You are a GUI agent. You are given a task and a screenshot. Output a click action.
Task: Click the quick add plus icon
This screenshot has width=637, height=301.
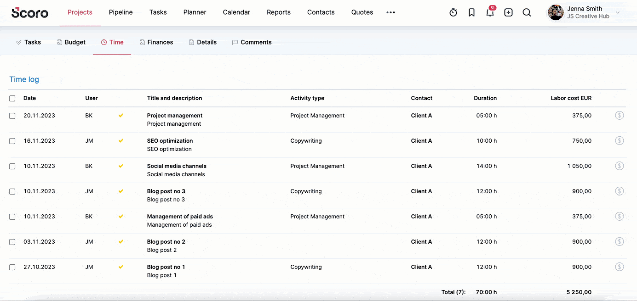point(508,13)
